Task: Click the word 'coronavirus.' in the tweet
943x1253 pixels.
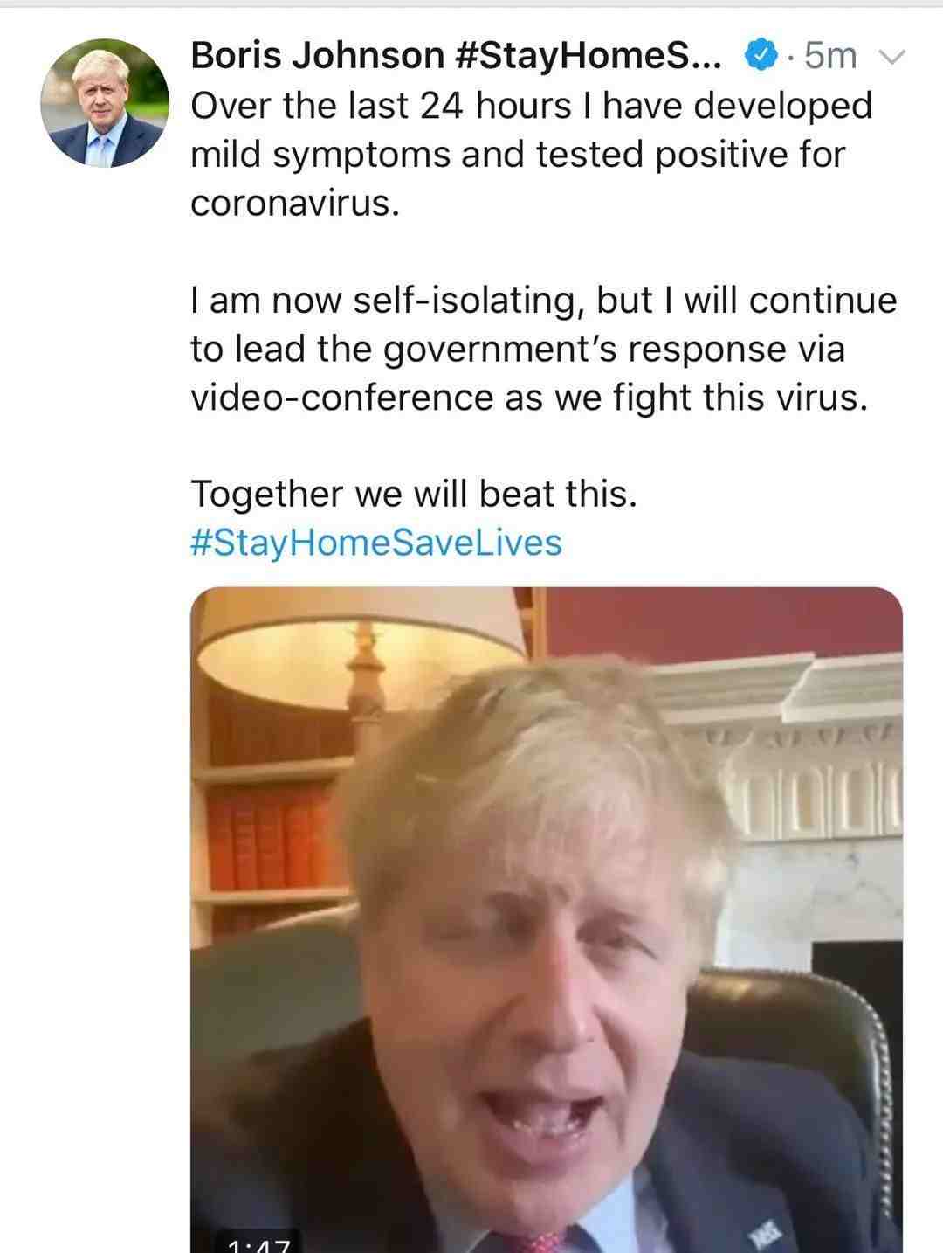Action: (295, 204)
